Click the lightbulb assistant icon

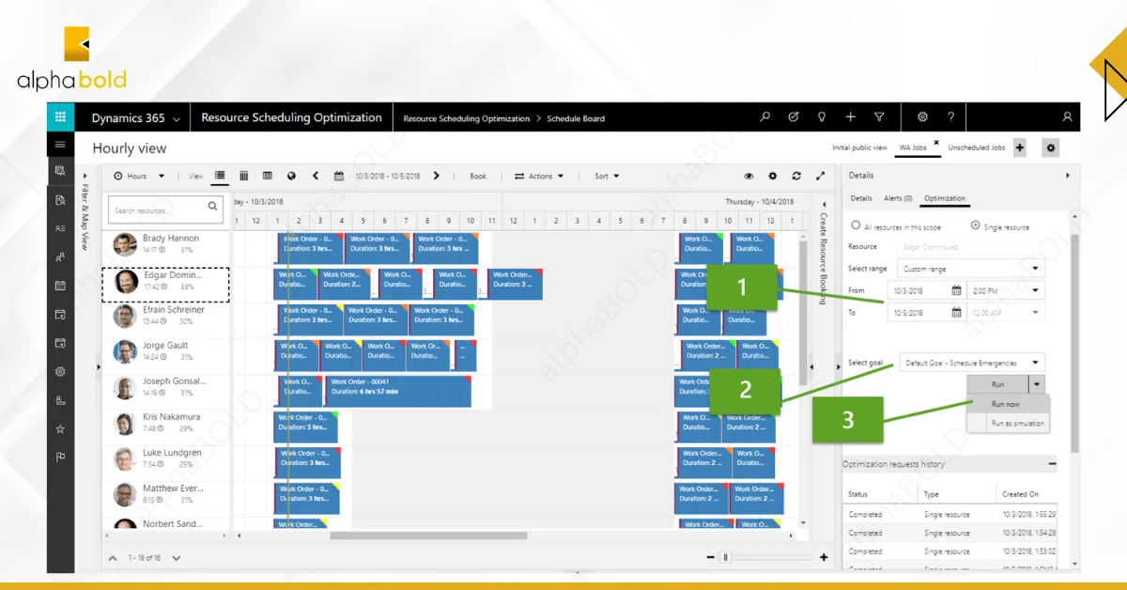tap(822, 117)
